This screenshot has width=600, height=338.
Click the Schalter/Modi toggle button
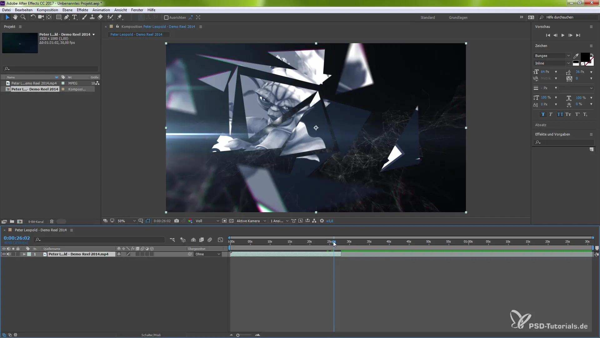(151, 335)
